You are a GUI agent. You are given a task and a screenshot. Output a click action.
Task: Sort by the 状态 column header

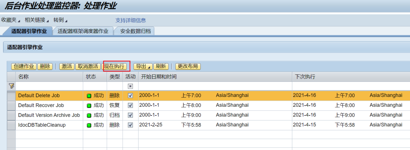pyautogui.click(x=95, y=77)
